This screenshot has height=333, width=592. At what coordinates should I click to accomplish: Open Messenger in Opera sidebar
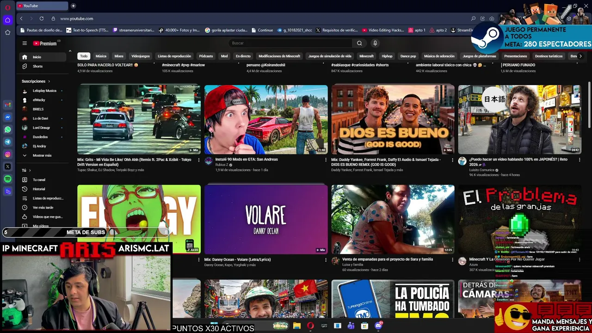(8, 117)
